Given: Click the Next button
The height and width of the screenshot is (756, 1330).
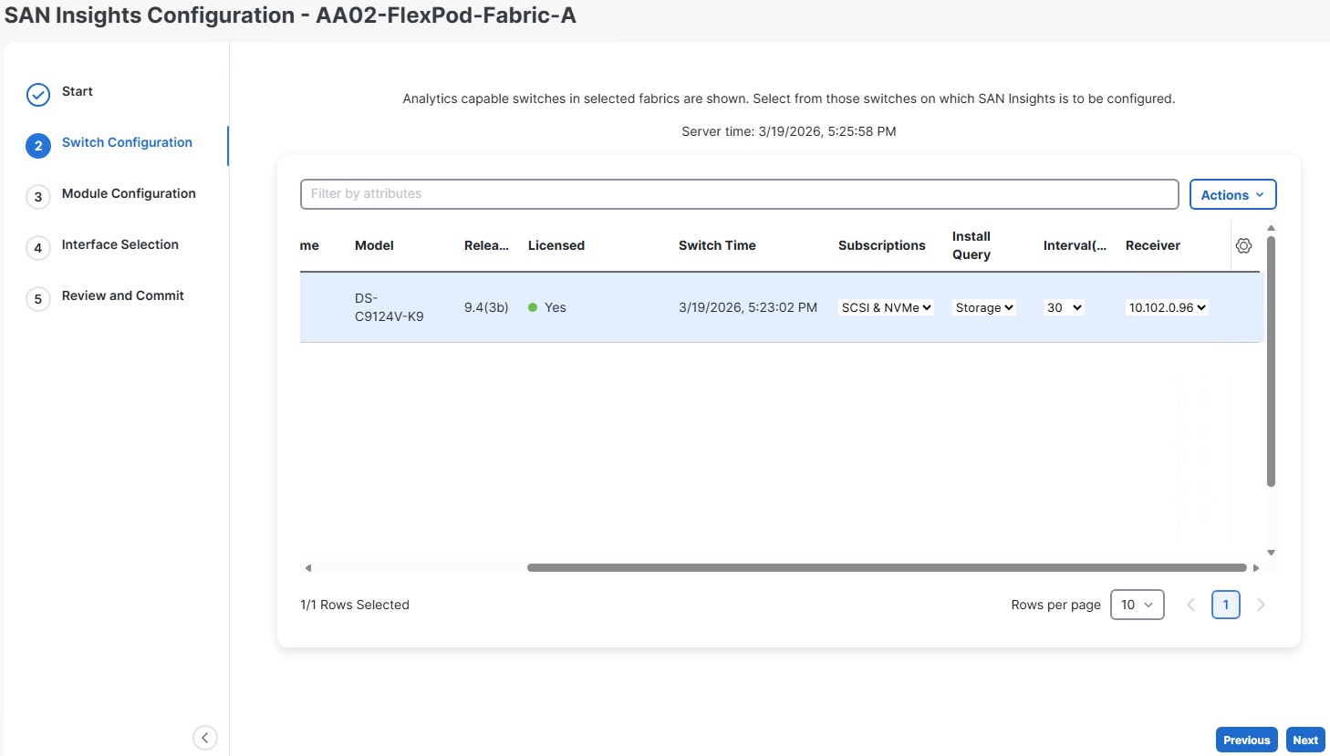Looking at the screenshot, I should (1305, 740).
